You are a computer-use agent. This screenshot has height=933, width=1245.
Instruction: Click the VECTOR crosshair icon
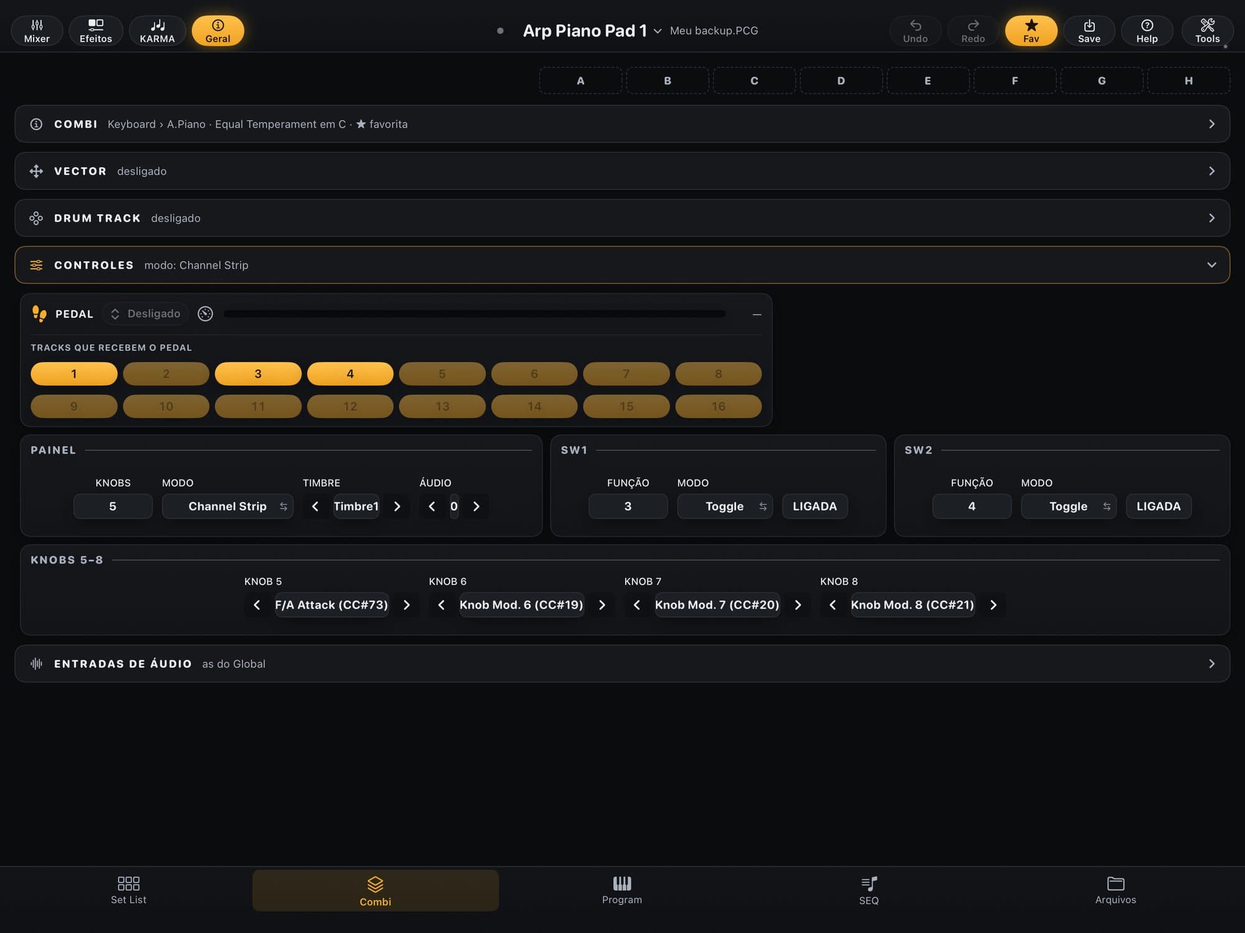[36, 171]
